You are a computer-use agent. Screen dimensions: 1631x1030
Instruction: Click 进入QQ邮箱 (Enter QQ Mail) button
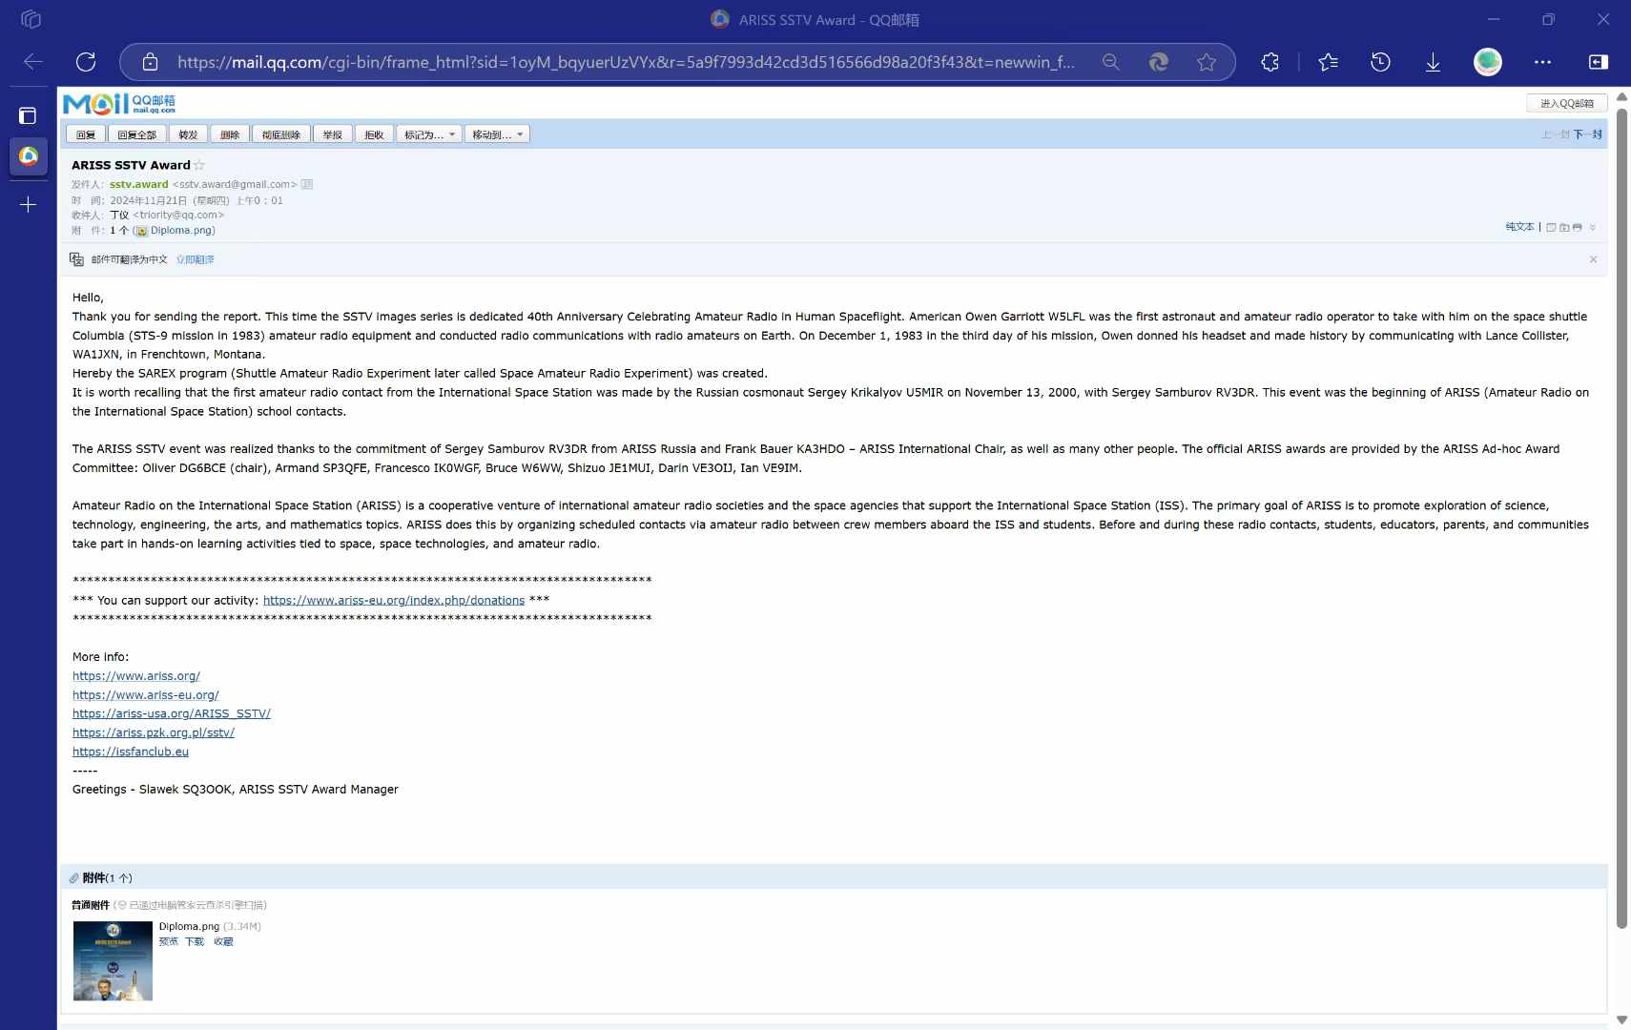point(1567,103)
